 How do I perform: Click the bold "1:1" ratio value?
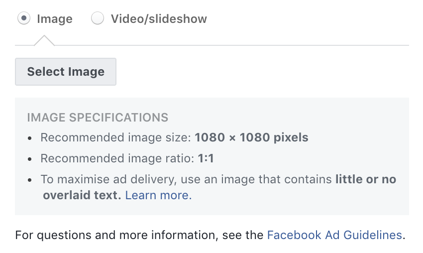click(x=206, y=158)
